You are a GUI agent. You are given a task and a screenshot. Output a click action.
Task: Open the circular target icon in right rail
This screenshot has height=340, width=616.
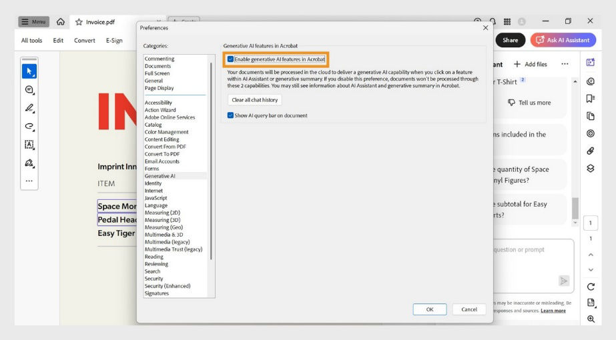click(591, 133)
